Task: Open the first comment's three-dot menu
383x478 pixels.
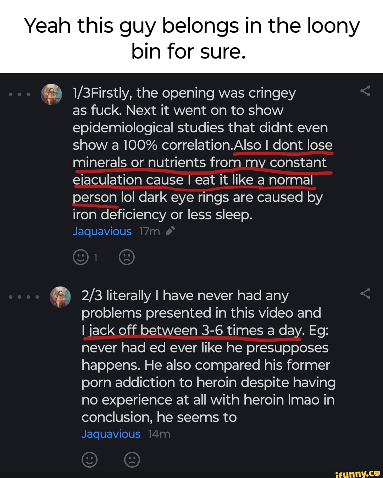Action: [20, 95]
